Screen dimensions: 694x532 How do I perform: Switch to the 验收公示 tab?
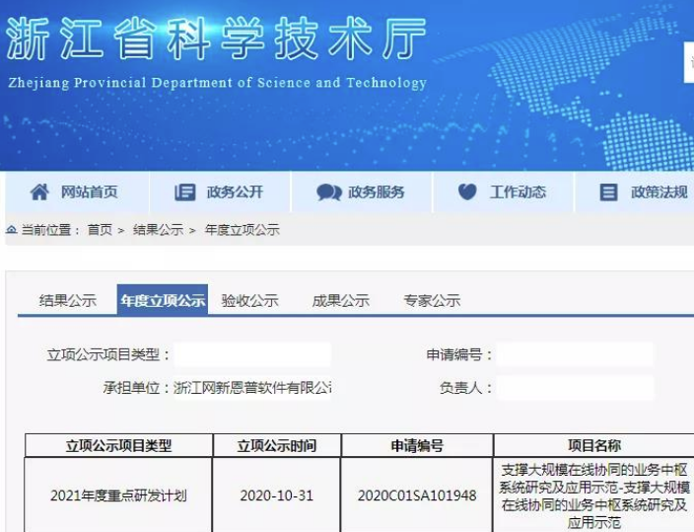pyautogui.click(x=249, y=301)
